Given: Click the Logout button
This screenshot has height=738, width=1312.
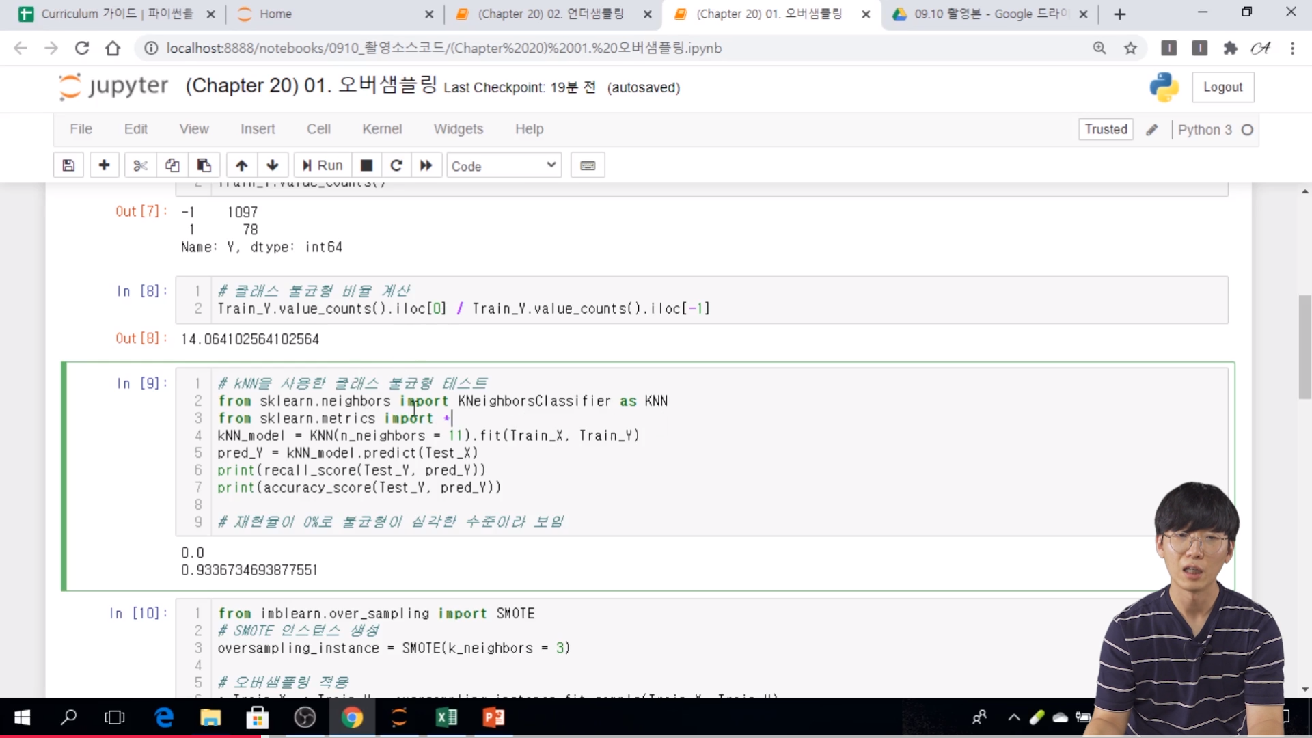Looking at the screenshot, I should (x=1222, y=87).
